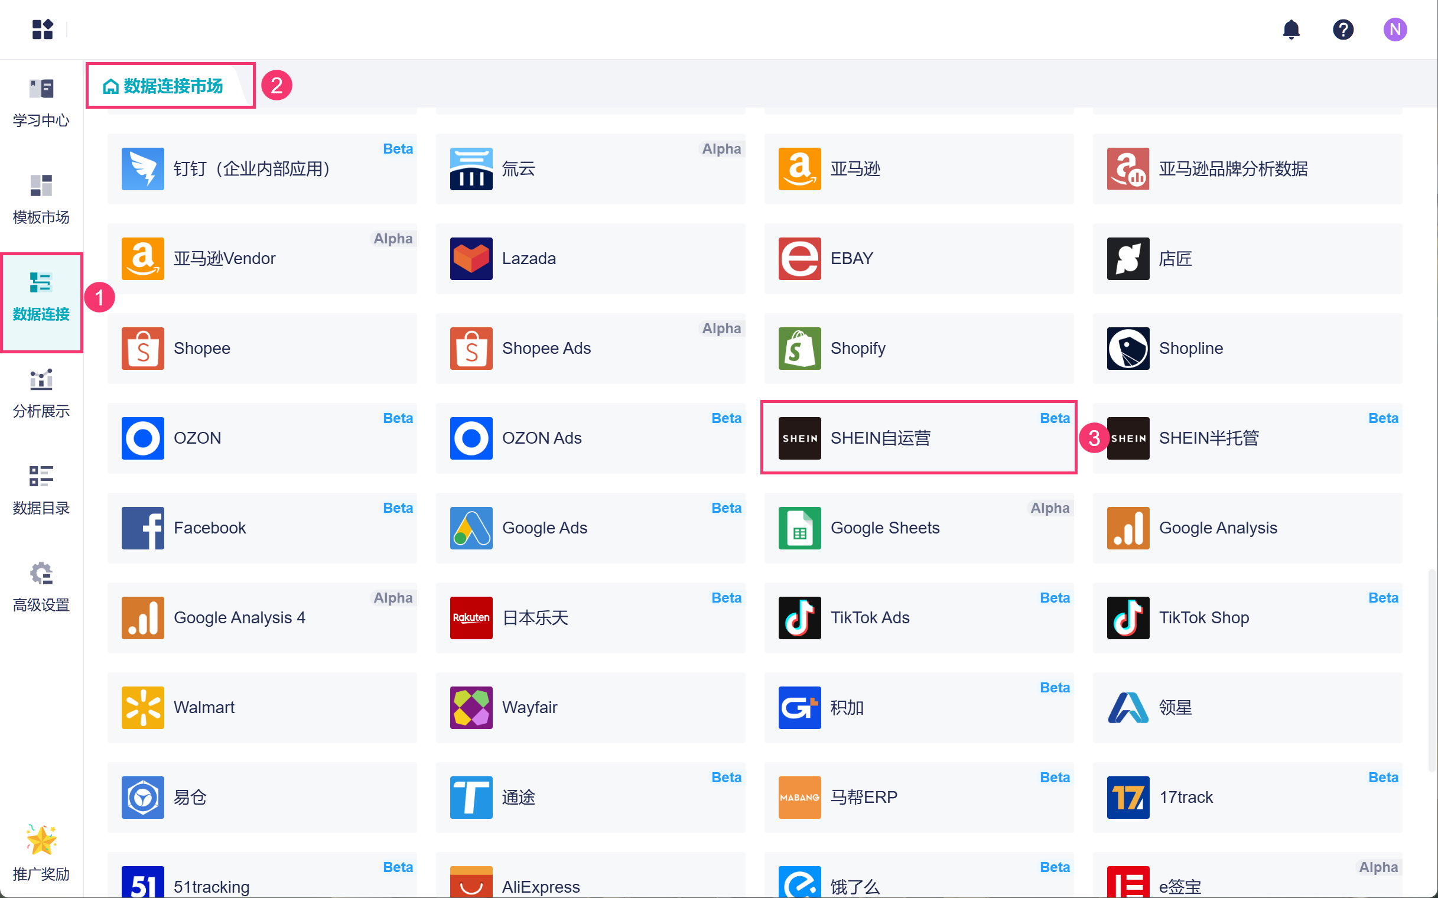Select 数据连接 sidebar item
The width and height of the screenshot is (1438, 898).
pyautogui.click(x=41, y=297)
